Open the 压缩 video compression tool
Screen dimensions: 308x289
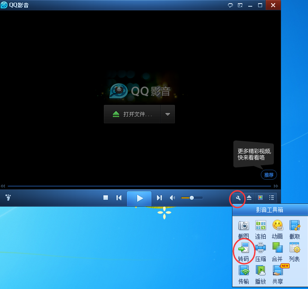260,252
